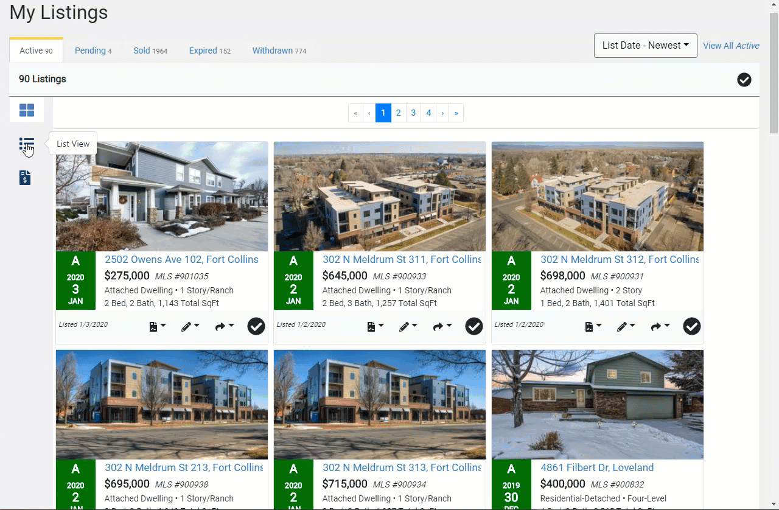Open the Sold listings tab
The height and width of the screenshot is (510, 779).
[150, 51]
